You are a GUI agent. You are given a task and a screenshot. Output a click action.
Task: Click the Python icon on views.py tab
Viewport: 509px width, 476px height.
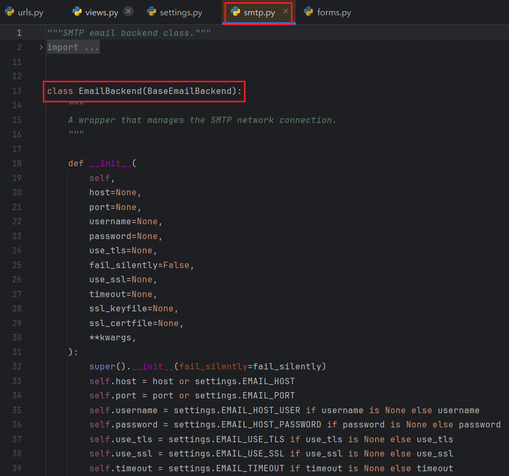pos(77,12)
